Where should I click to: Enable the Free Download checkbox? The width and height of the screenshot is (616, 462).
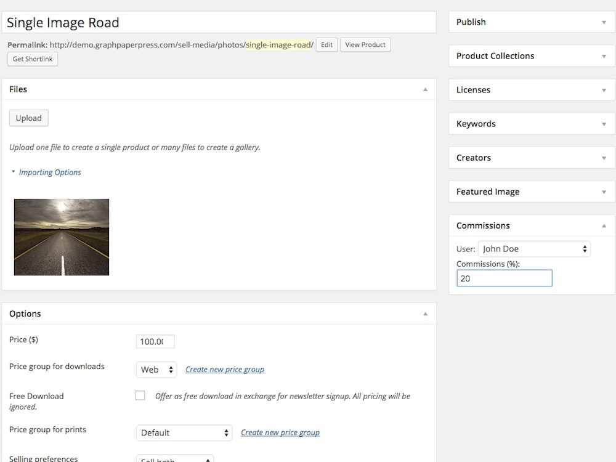(140, 395)
